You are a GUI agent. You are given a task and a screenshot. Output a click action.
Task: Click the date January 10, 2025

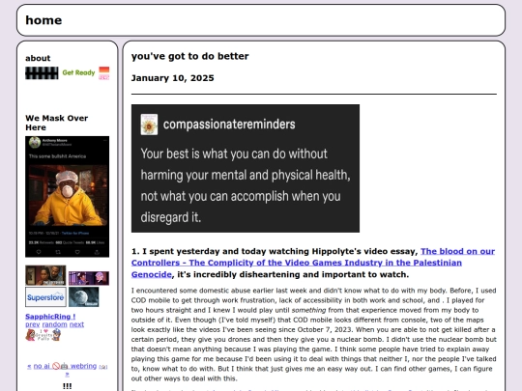coord(172,78)
